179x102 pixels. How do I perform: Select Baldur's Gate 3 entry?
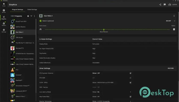23,96
